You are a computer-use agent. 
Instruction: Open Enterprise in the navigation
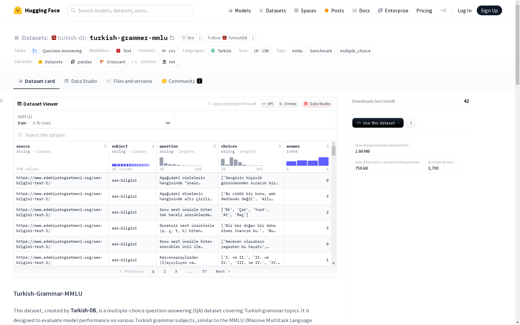coord(393,10)
